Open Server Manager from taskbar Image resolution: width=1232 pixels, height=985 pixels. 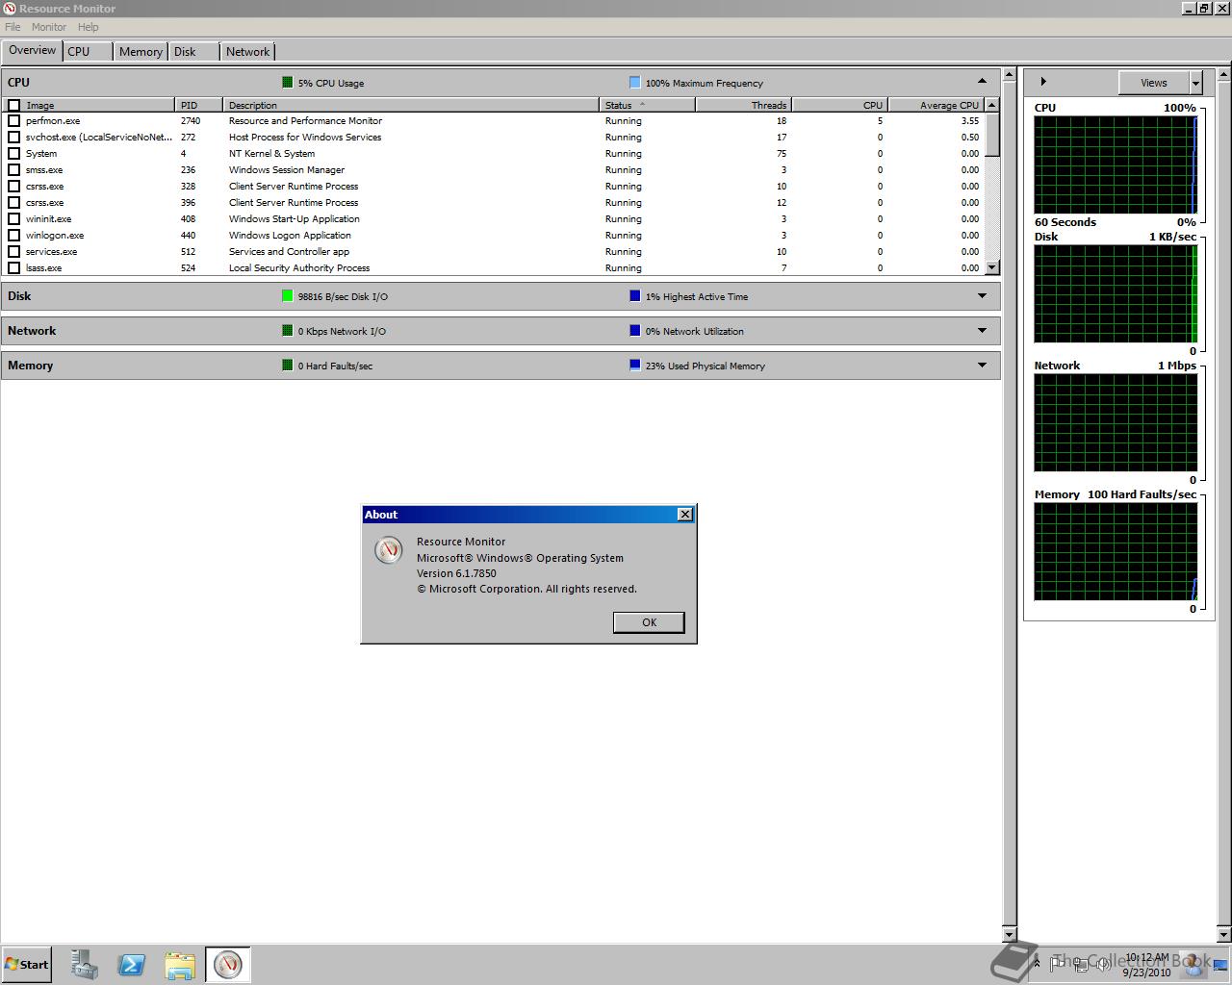[x=84, y=965]
